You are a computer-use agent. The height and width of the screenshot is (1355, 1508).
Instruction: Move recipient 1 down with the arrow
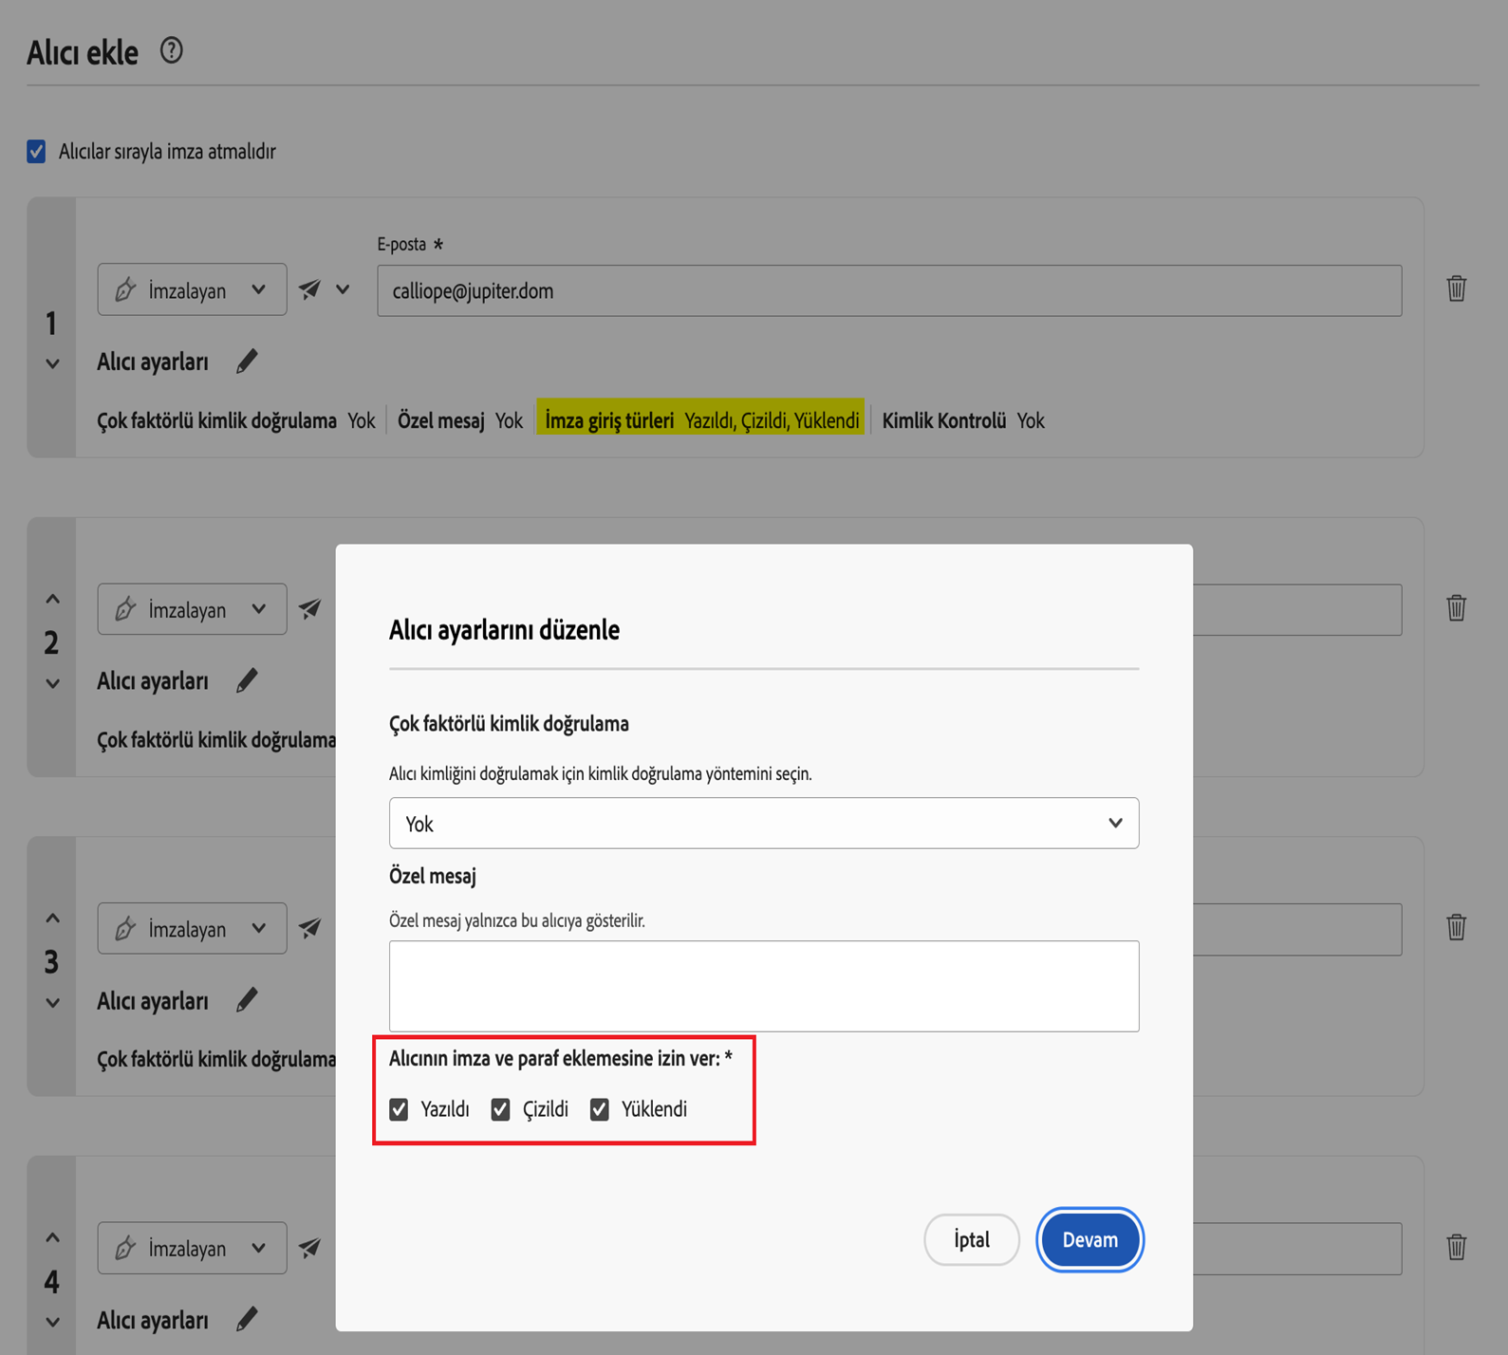click(x=53, y=364)
